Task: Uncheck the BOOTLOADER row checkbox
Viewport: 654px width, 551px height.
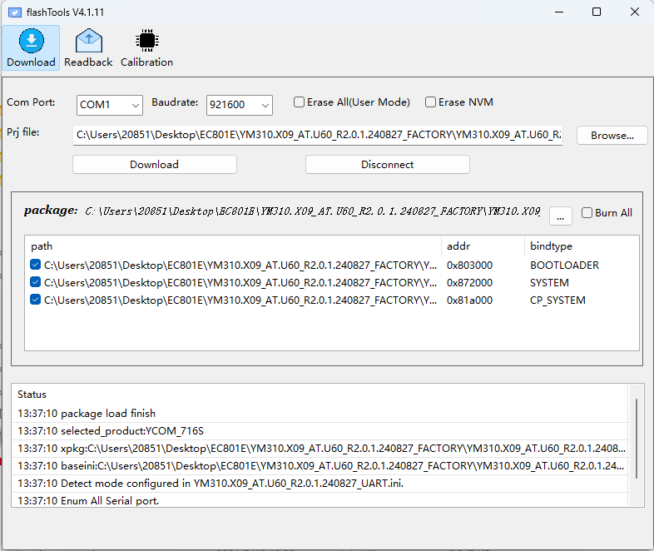Action: click(x=36, y=265)
